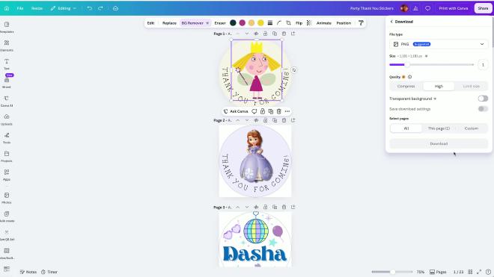Go back from Download panel

click(391, 22)
